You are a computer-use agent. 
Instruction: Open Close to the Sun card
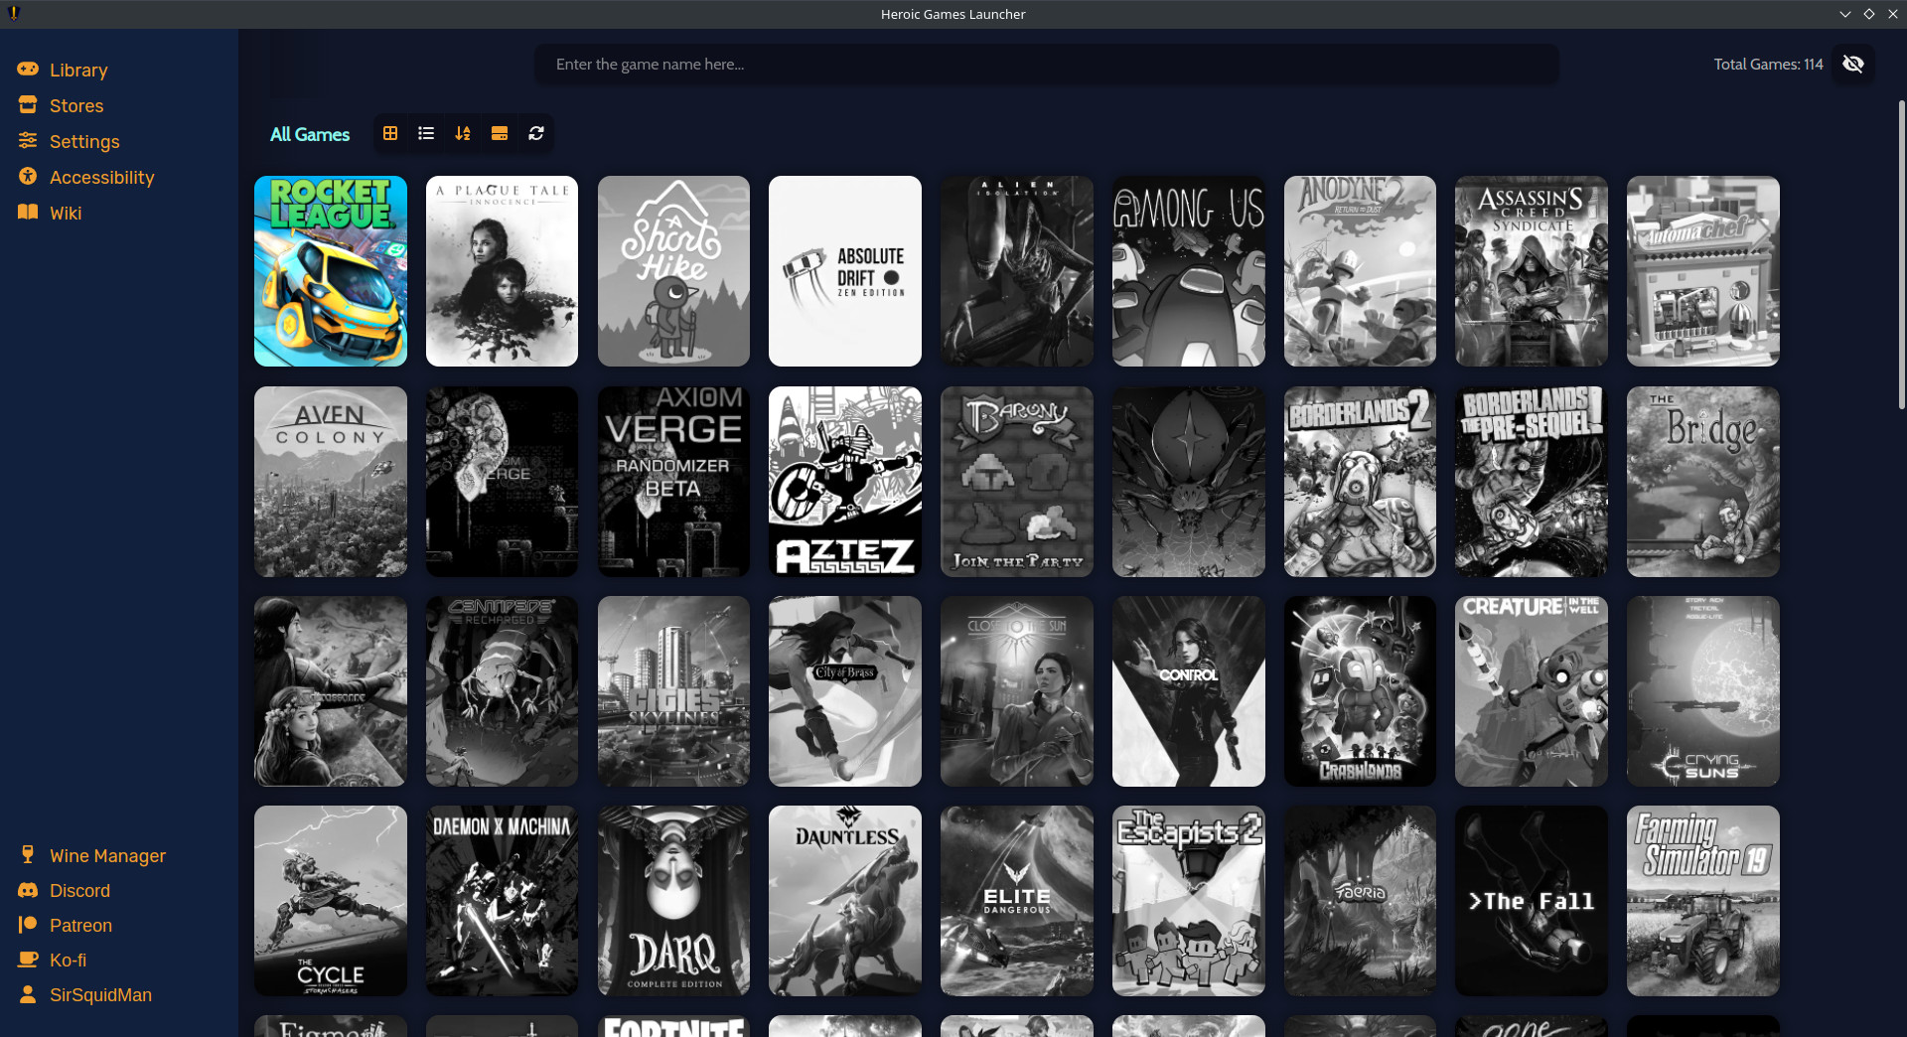click(1017, 691)
